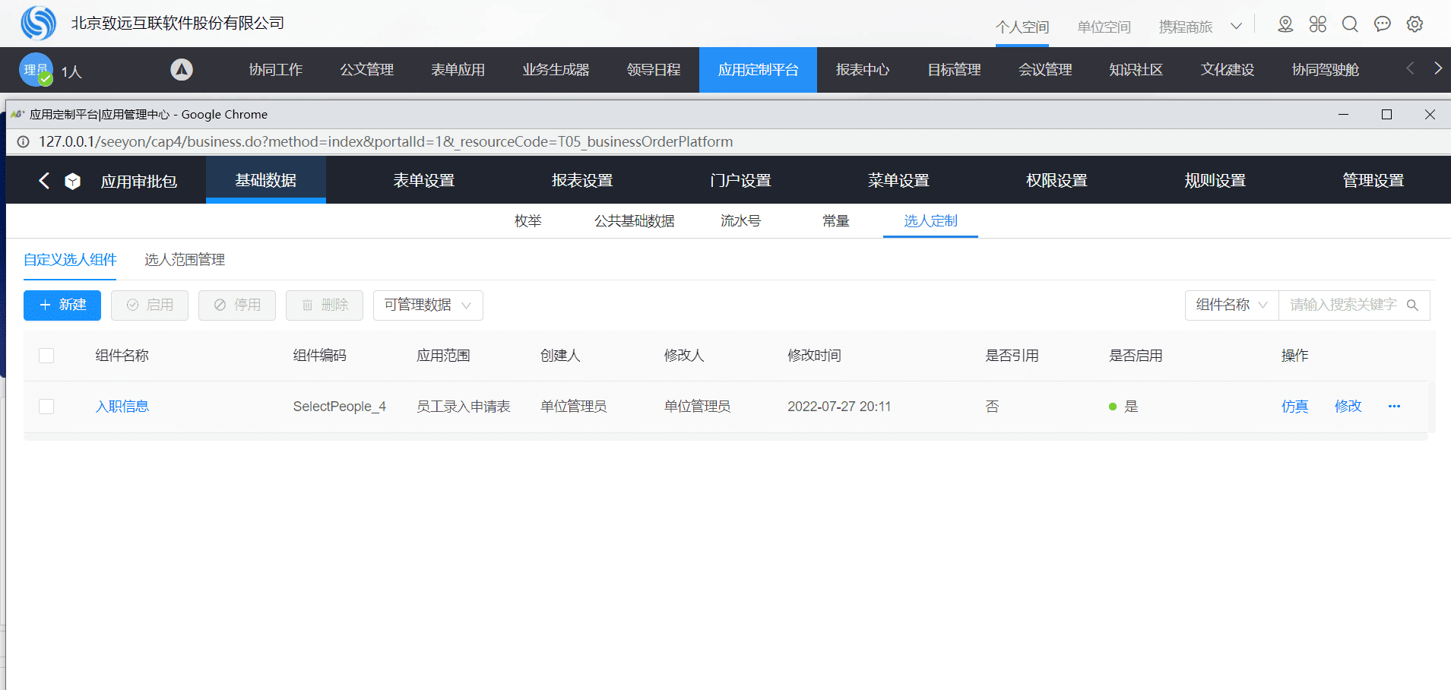Click the user avatar beside 1人
1451x690 pixels.
click(x=36, y=70)
